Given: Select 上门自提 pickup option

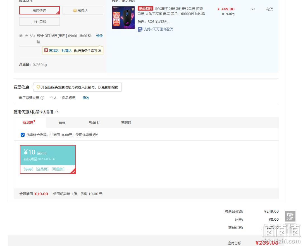Looking at the screenshot, I should tap(39, 21).
